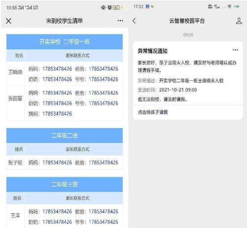Select the 二年级三班 section header
This screenshot has height=228, width=247.
pyautogui.click(x=64, y=185)
